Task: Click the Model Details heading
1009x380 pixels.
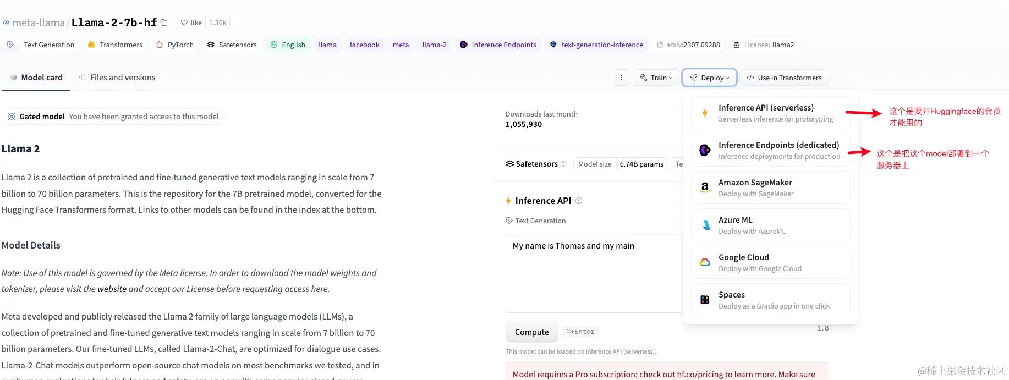Action: [x=31, y=245]
